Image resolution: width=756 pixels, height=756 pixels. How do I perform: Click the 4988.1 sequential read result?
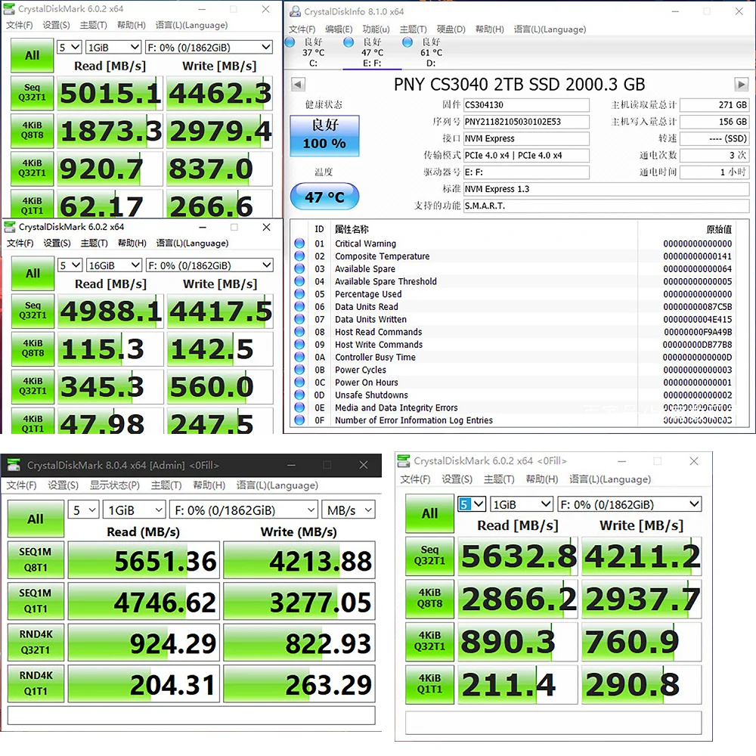click(x=110, y=311)
